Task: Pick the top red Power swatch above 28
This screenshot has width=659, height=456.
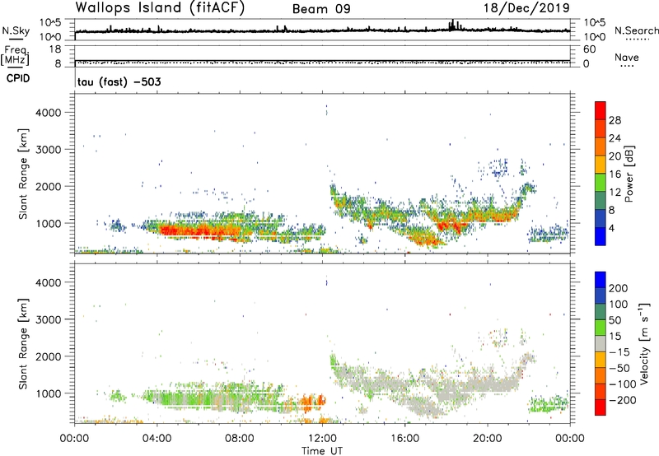Action: coord(601,110)
